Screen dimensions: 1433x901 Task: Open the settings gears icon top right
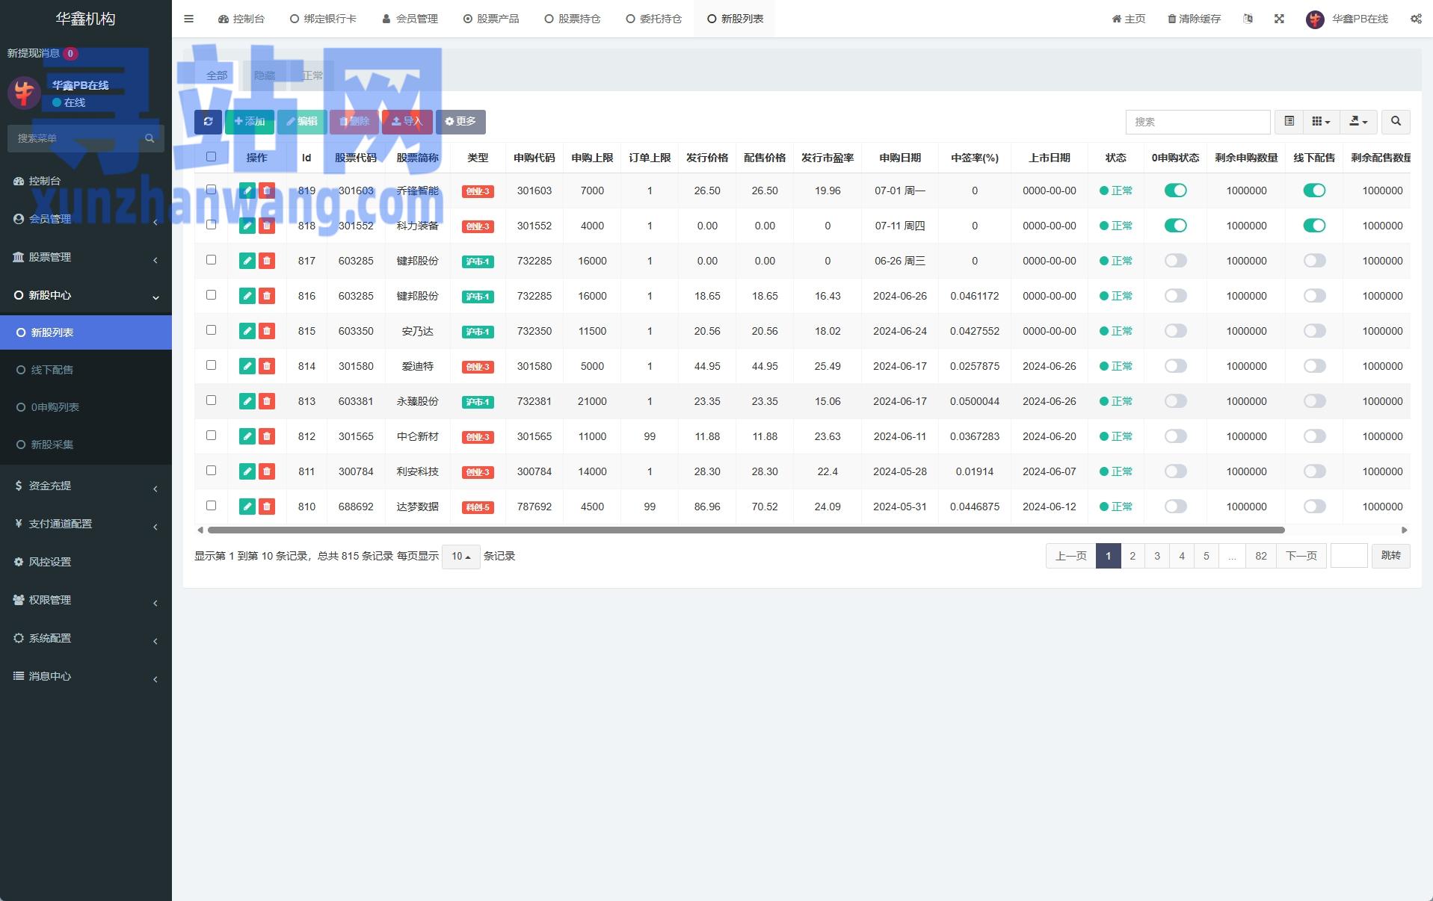click(x=1416, y=19)
